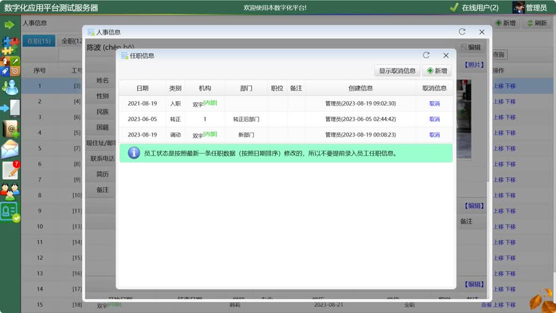Open the address book @ icon
The height and width of the screenshot is (313, 556).
(11, 129)
